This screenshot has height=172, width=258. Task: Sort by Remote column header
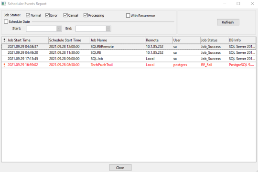pyautogui.click(x=159, y=40)
